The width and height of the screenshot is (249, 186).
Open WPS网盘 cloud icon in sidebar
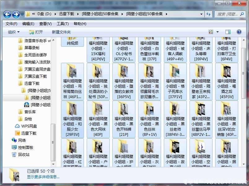click(26, 126)
